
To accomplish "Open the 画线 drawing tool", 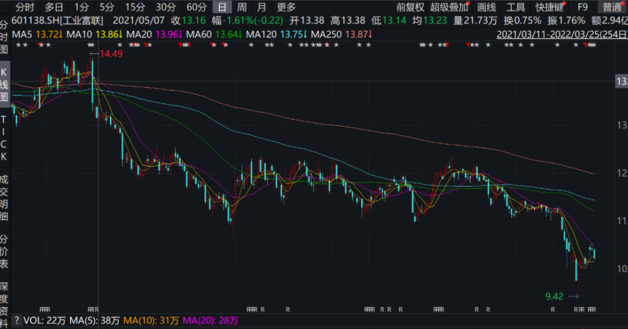I will click(x=486, y=7).
